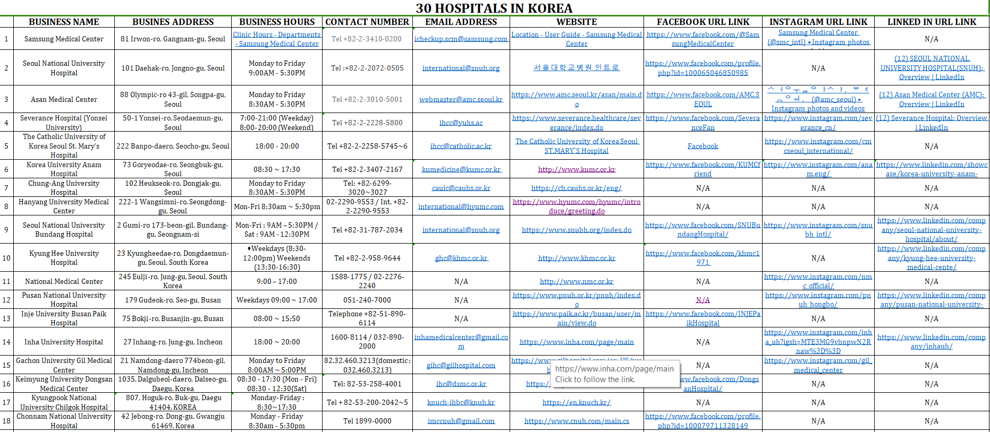
Task: Select the 'Tel 1899-0000' contact cell
Action: (x=367, y=421)
